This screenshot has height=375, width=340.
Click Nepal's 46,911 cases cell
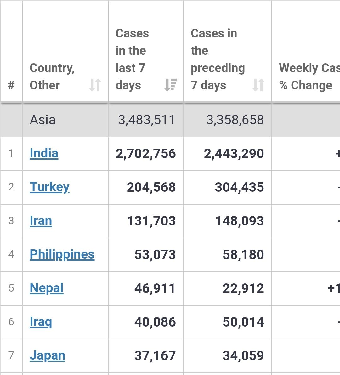pos(155,288)
